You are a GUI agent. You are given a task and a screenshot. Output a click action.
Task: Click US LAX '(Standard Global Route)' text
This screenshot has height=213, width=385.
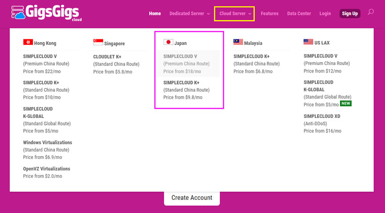point(327,97)
